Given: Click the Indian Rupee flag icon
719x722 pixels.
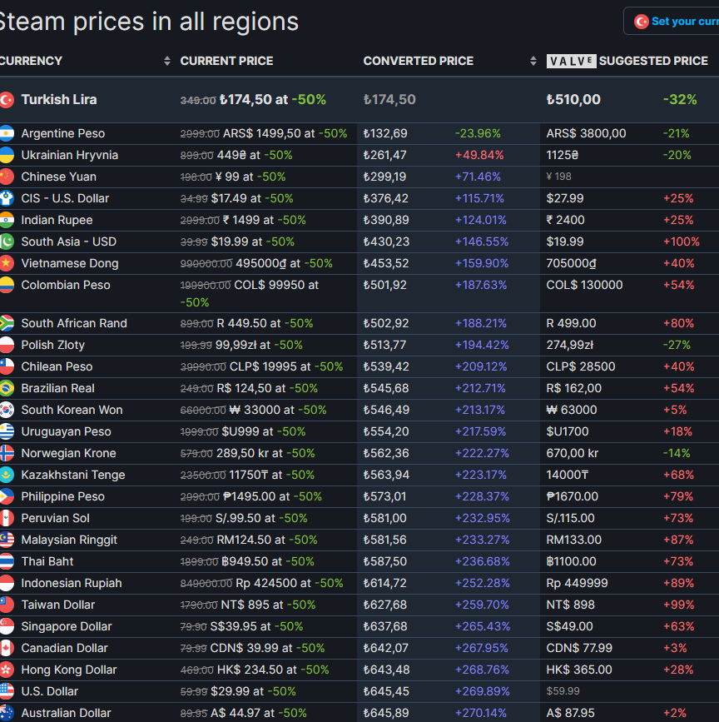Looking at the screenshot, I should [x=7, y=220].
